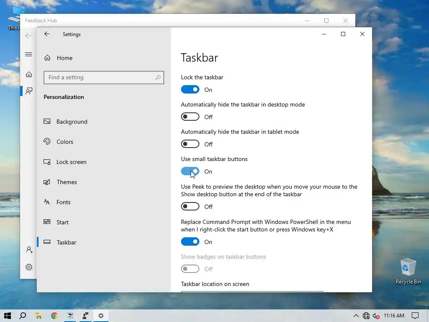Show hidden system tray icons
The width and height of the screenshot is (429, 322).
tap(356, 316)
